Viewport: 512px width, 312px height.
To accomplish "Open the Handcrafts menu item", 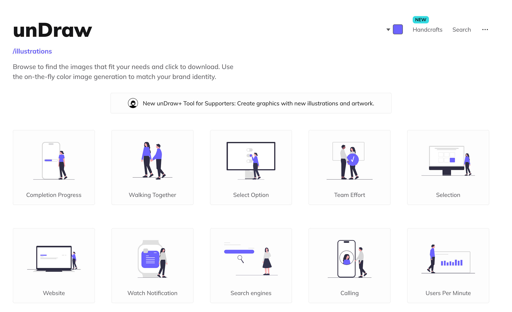I will (x=427, y=30).
